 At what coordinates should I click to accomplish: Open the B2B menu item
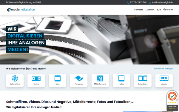[x=159, y=10]
